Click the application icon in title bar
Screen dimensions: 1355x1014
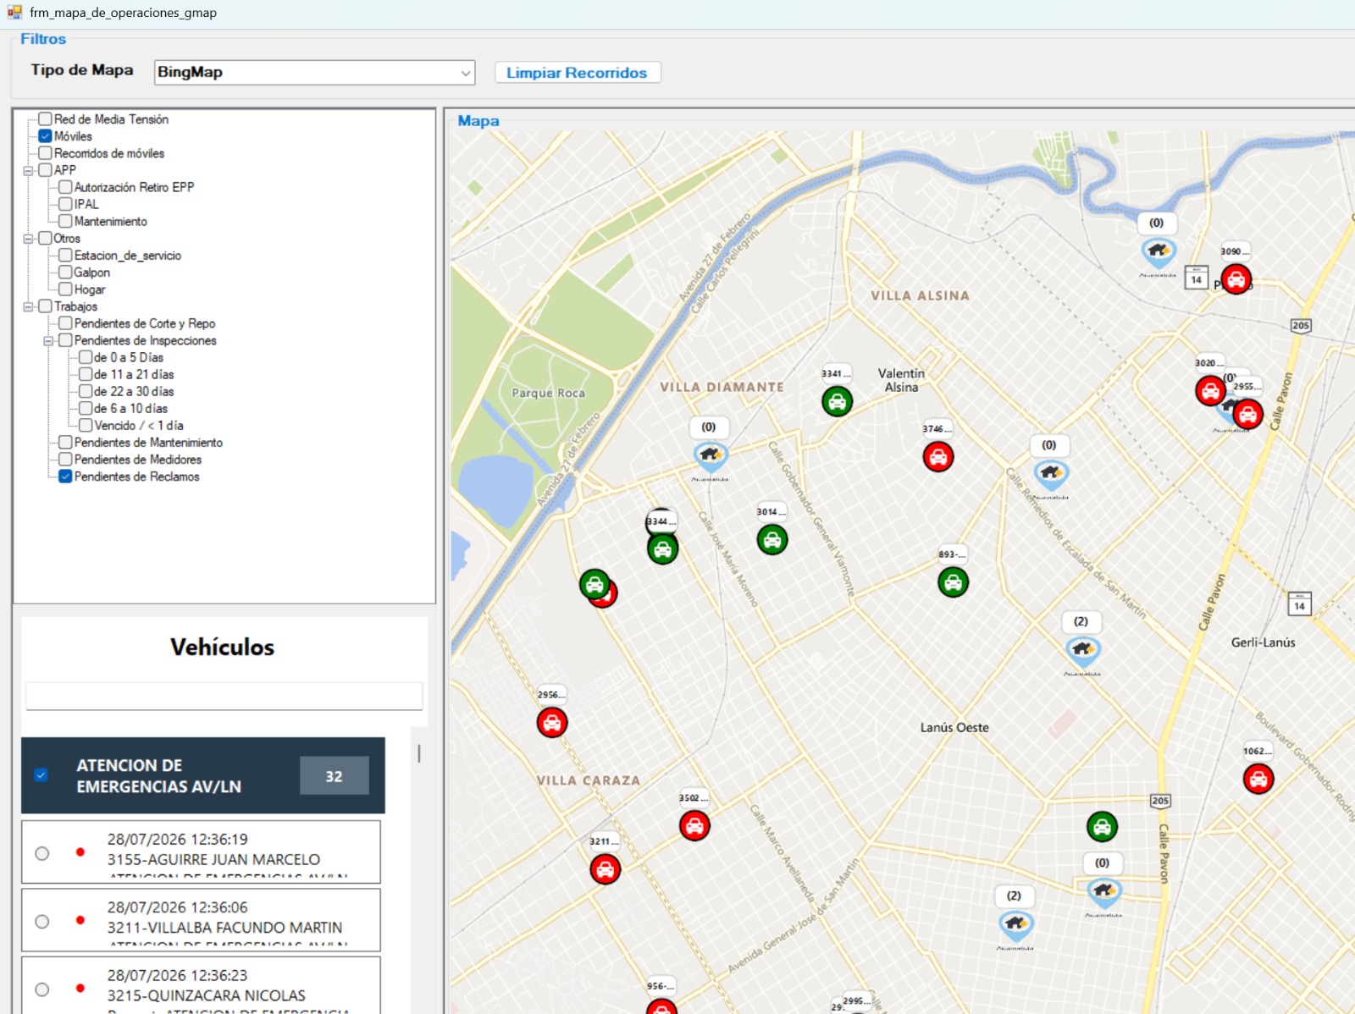point(14,12)
